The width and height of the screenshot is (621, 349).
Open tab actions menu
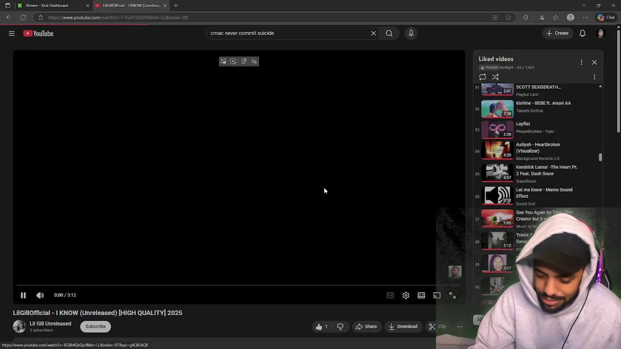[x=7, y=5]
